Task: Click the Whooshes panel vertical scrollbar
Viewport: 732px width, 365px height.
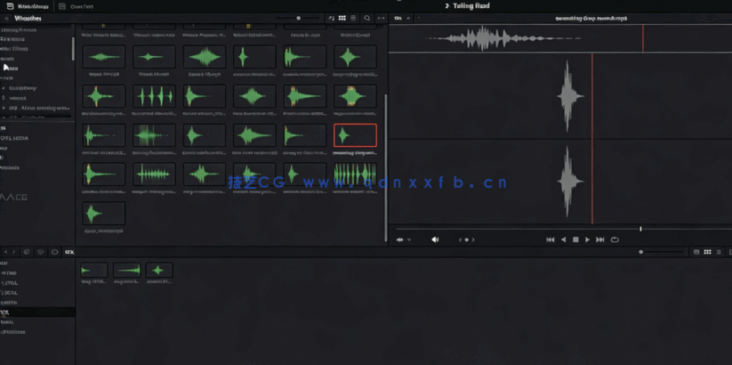Action: [386, 166]
